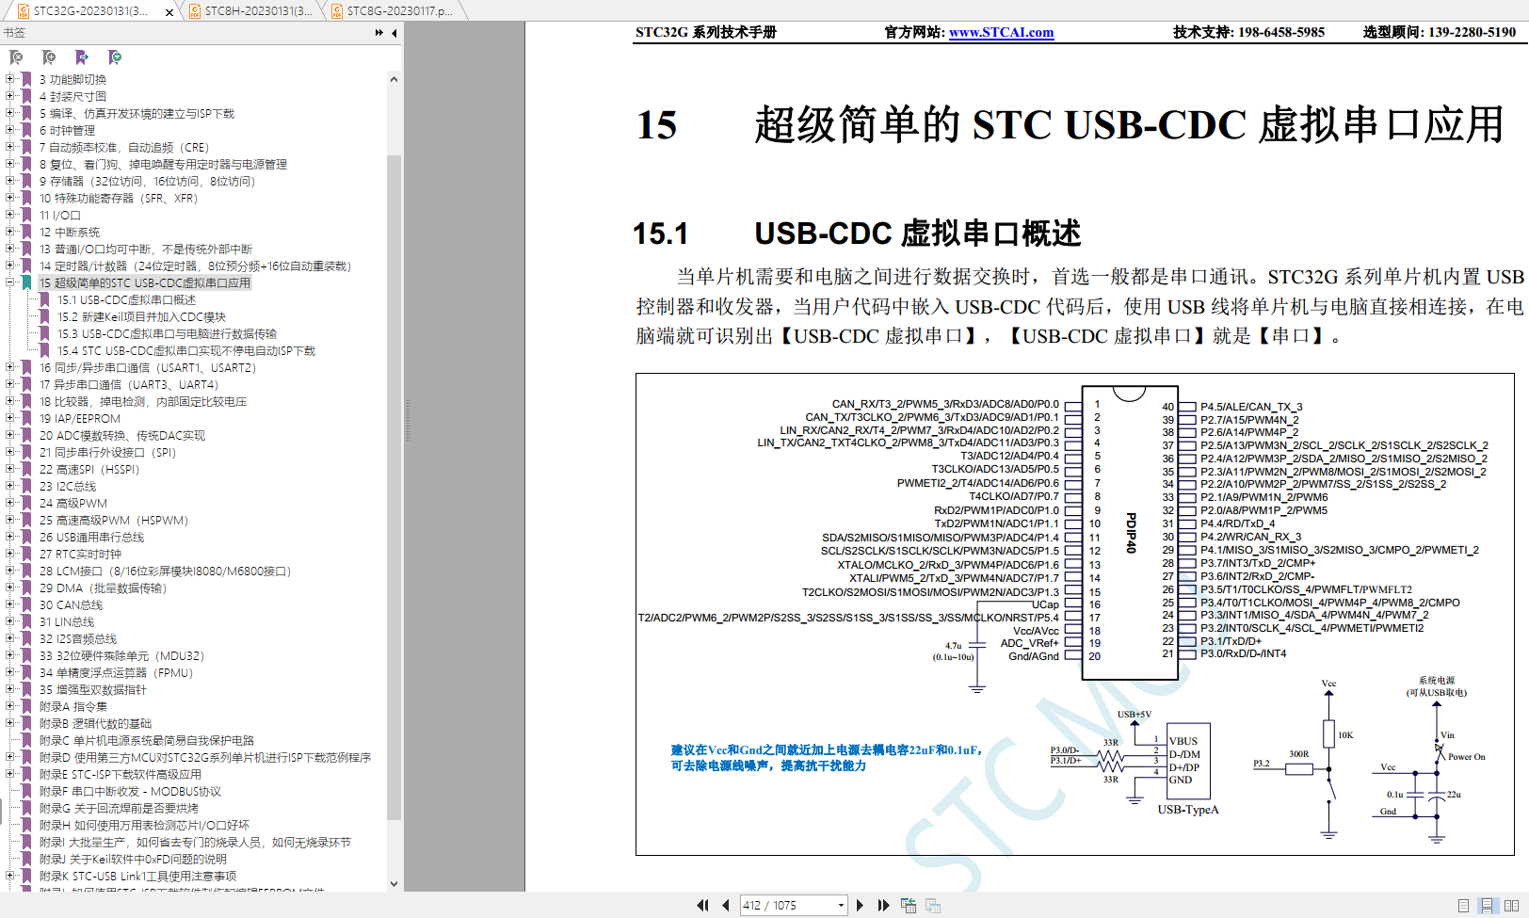Open the bookmark options dropdown icon

click(115, 57)
